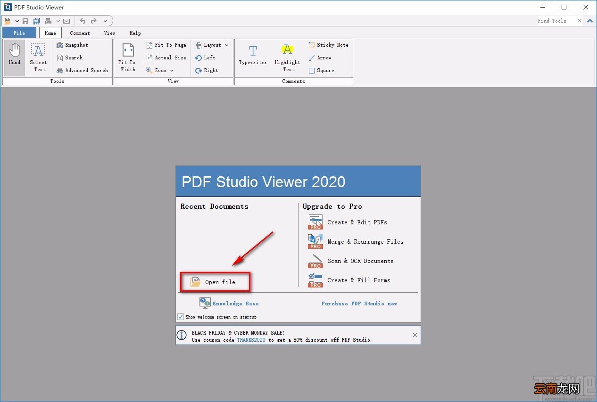The image size is (597, 402).
Task: Click Create & Edit PDFs pro feature
Action: tap(348, 222)
